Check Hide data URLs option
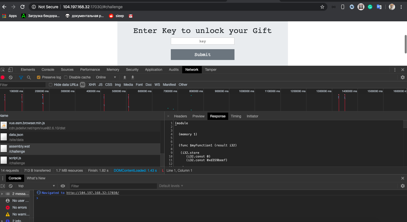Image resolution: width=407 pixels, height=222 pixels. [51, 85]
